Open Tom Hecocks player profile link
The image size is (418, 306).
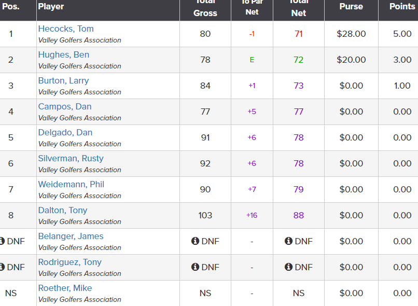coord(66,29)
